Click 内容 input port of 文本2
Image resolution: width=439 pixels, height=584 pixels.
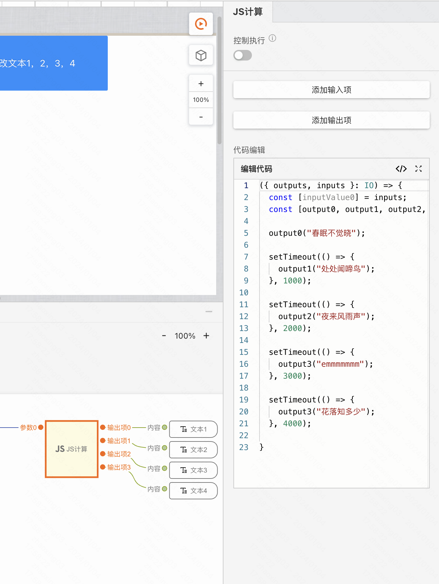pos(165,448)
